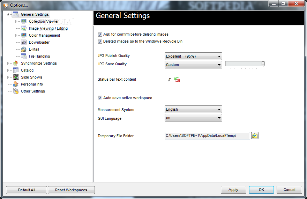Toggle Ask for confirm before deleting images
This screenshot has height=199, width=307.
tap(100, 35)
